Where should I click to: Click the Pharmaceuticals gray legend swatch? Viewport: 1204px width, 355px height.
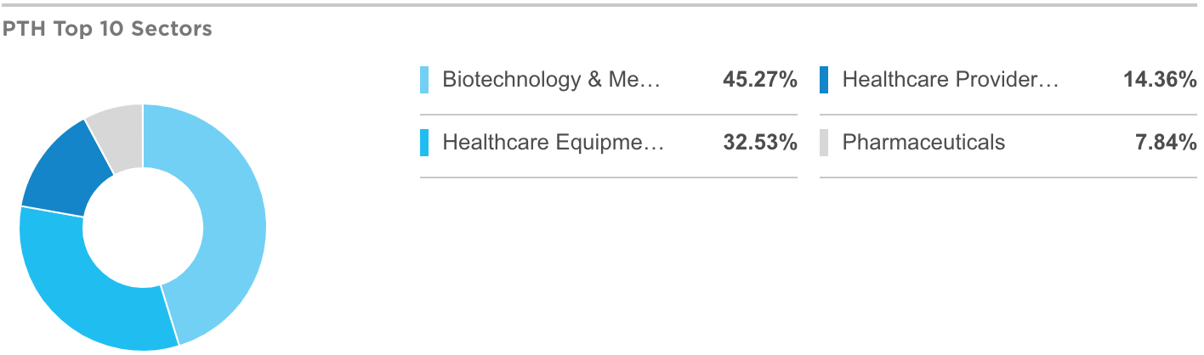(x=824, y=143)
